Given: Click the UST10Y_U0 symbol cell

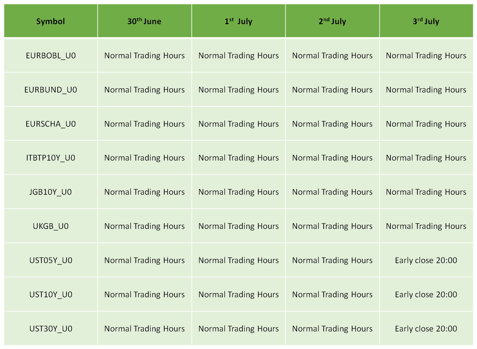Looking at the screenshot, I should [x=51, y=294].
